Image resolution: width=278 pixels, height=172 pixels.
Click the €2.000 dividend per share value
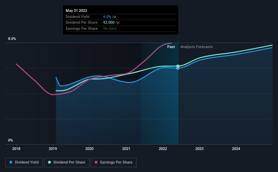tap(109, 23)
